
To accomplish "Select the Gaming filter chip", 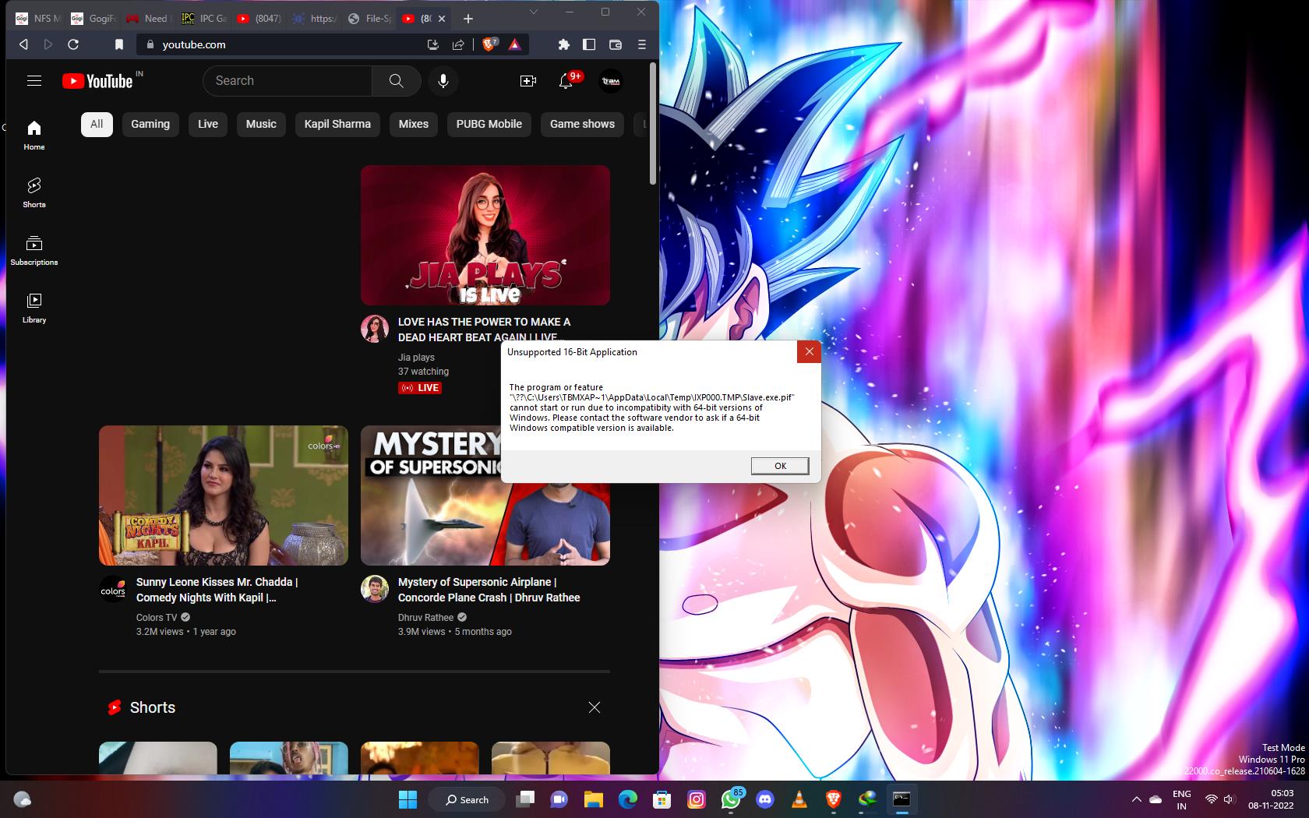I will click(x=150, y=124).
